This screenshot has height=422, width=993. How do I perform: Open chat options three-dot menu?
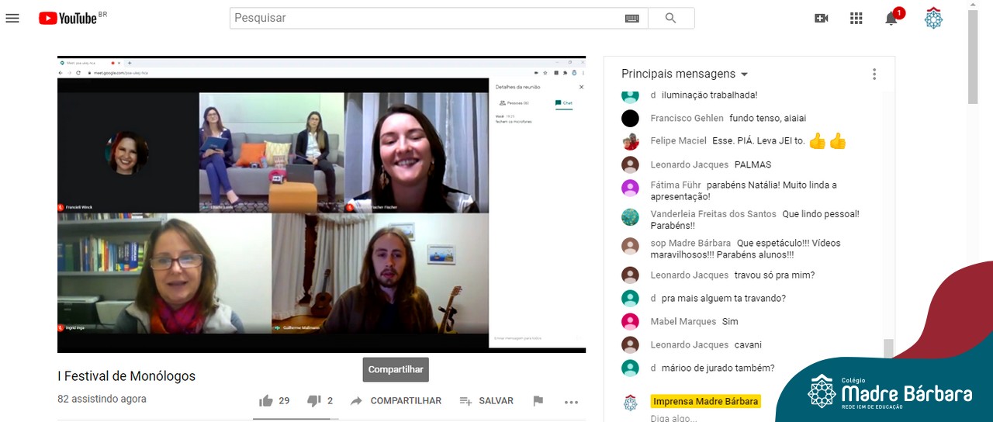pyautogui.click(x=874, y=74)
